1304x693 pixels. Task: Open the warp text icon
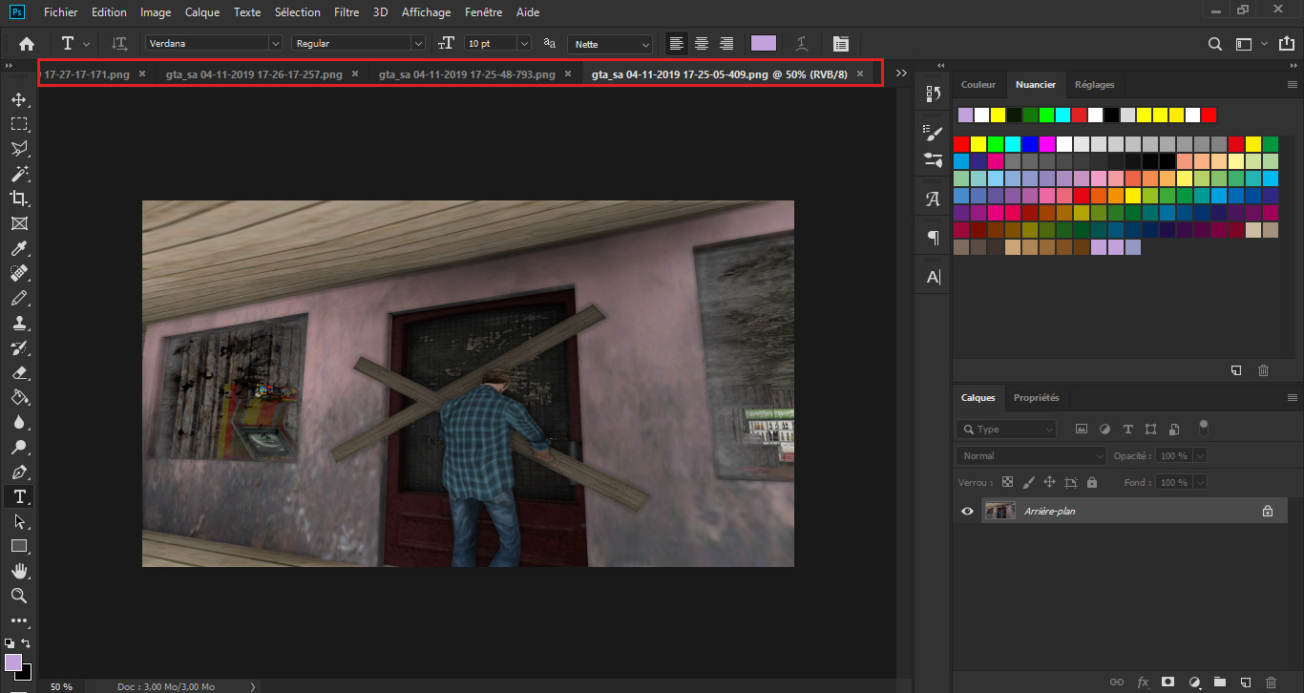803,44
